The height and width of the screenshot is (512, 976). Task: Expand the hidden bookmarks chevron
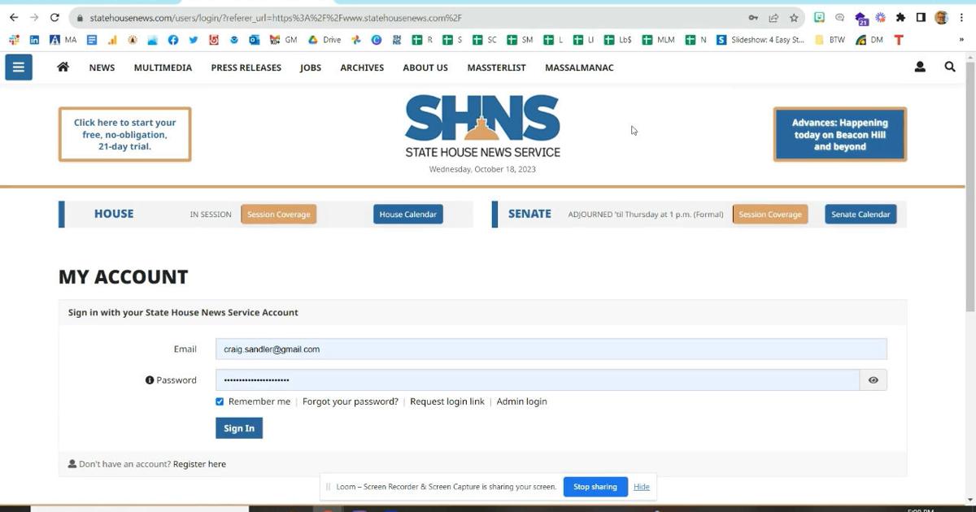click(x=961, y=40)
